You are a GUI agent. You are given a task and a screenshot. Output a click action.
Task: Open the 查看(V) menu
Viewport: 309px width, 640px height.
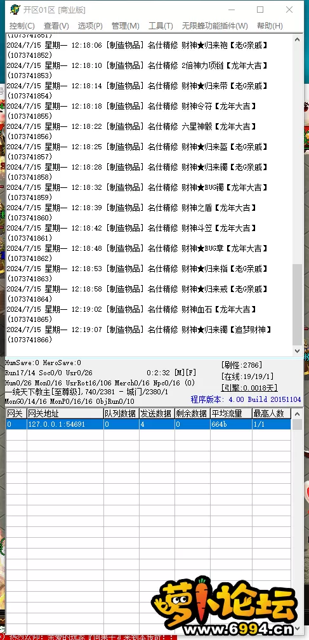(56, 25)
